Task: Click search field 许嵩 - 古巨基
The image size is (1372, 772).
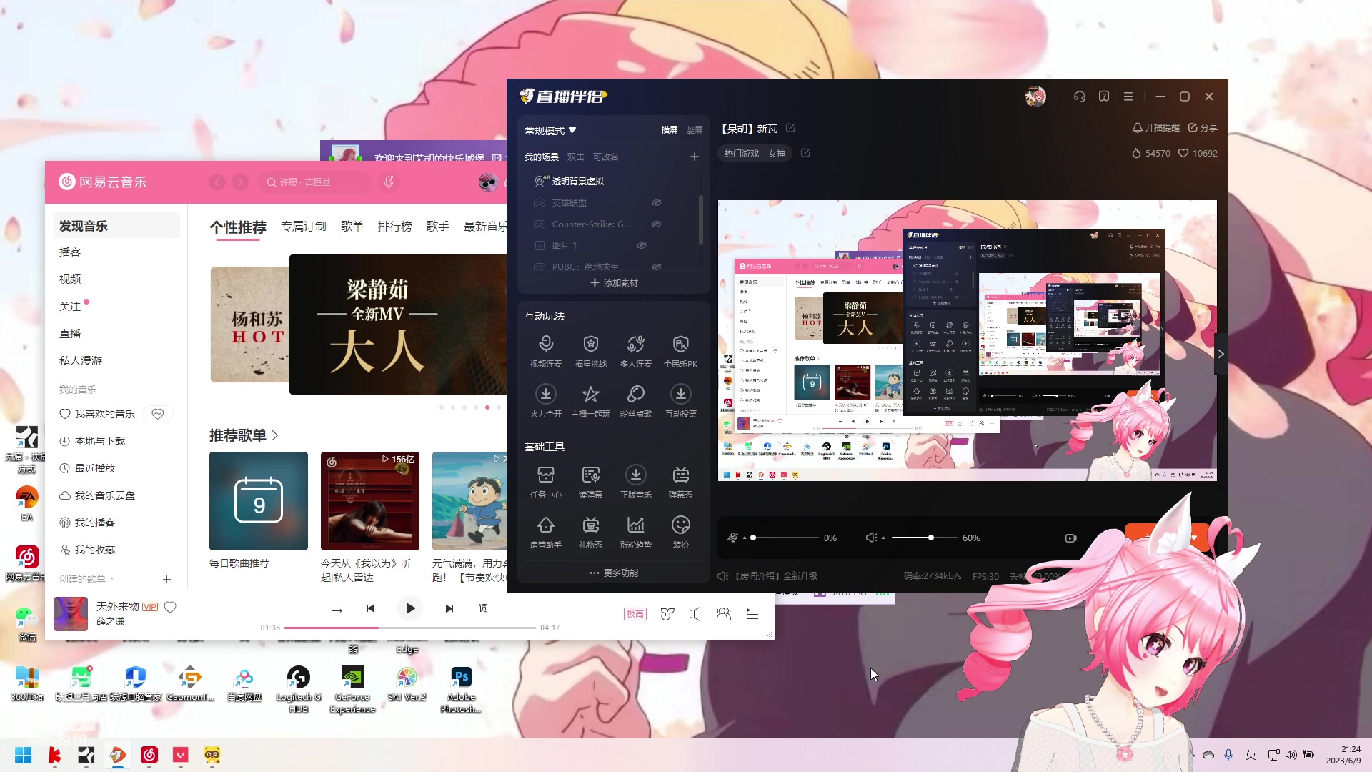Action: click(x=314, y=182)
